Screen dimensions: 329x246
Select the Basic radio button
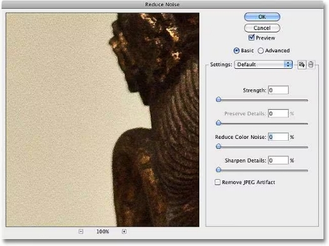pyautogui.click(x=236, y=50)
